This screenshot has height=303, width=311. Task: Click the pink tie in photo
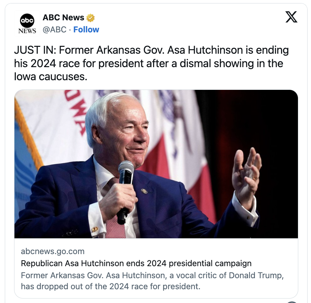click(x=115, y=210)
